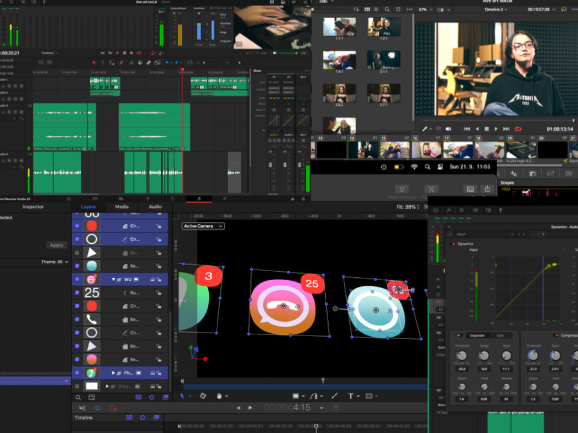
Task: Open media pool sort order icon
Action: 356,9
